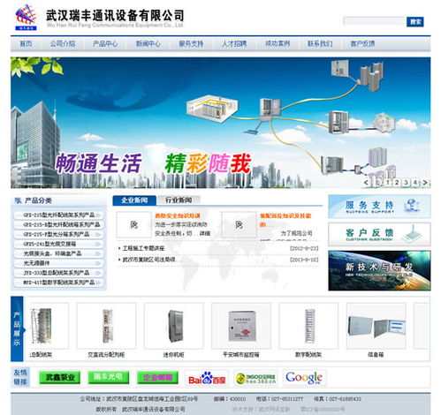Screen dimensions: 441x415
Task: Click the 消防安全知识培训 news thumbnail
Action: [134, 225]
